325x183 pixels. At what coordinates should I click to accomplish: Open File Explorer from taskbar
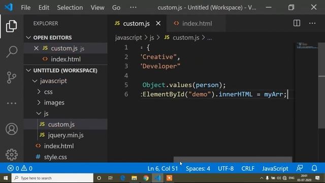click(x=134, y=178)
